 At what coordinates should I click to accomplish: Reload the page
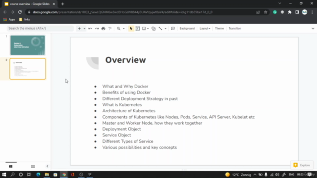pyautogui.click(x=20, y=12)
